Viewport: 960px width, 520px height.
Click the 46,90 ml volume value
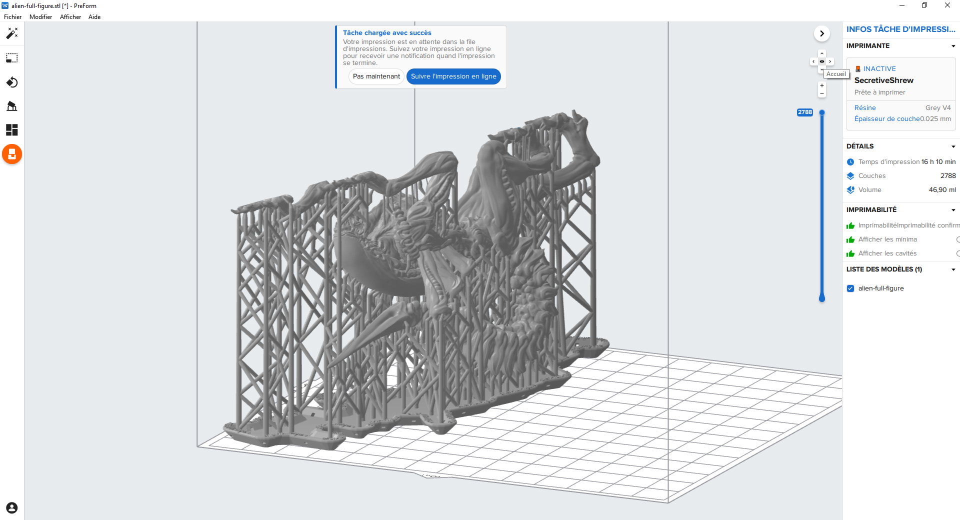942,190
